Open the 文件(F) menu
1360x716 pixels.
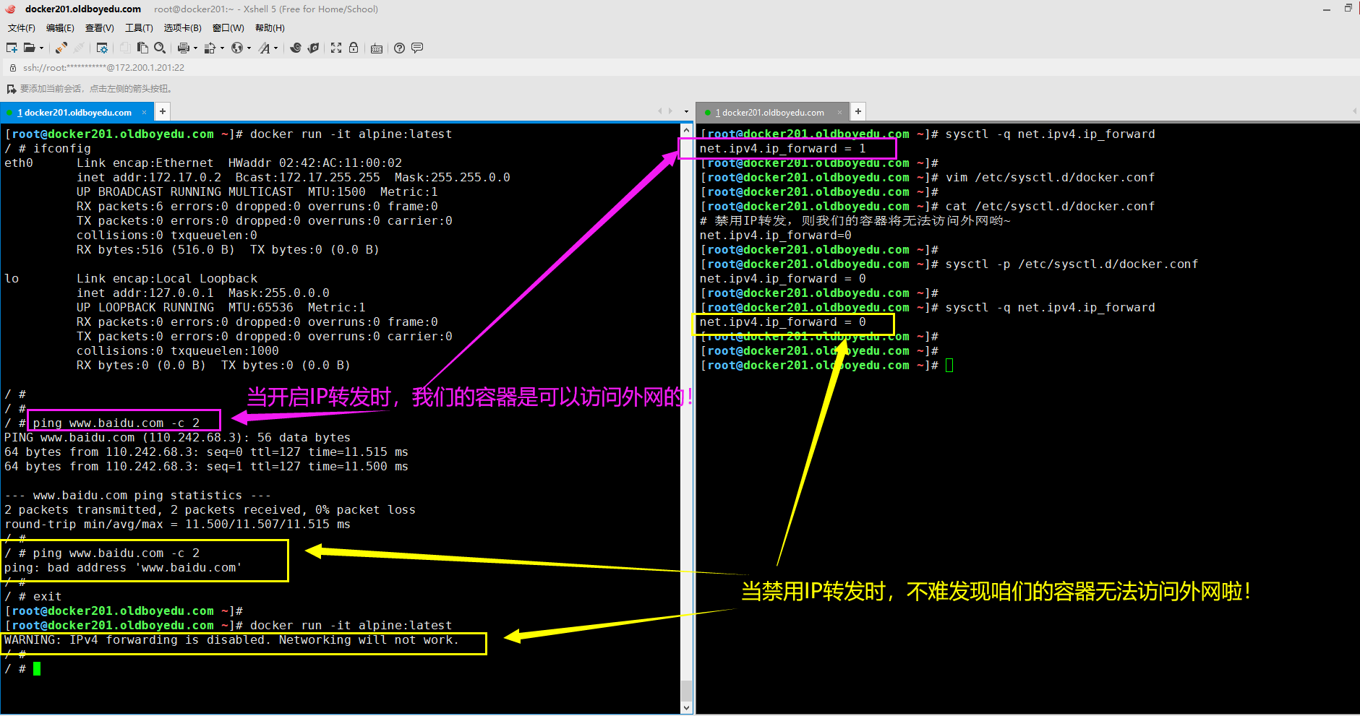22,27
